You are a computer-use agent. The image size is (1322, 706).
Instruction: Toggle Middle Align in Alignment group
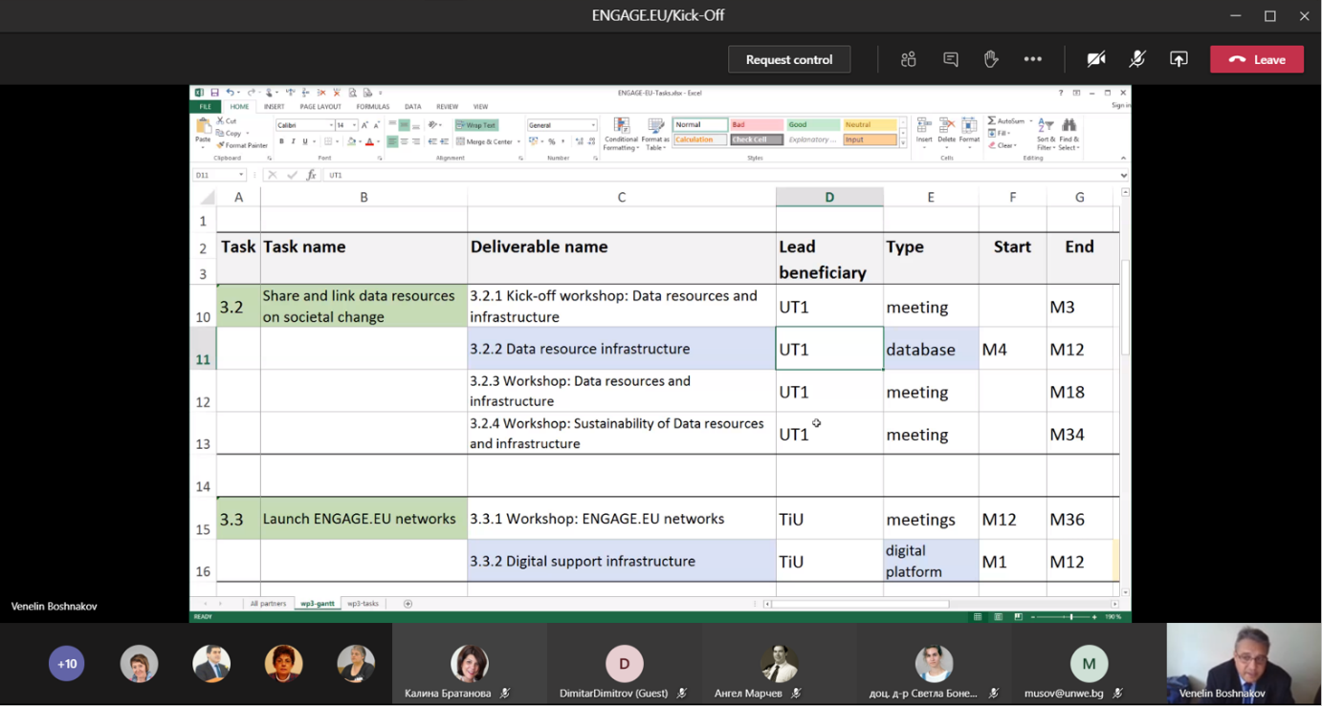[404, 125]
